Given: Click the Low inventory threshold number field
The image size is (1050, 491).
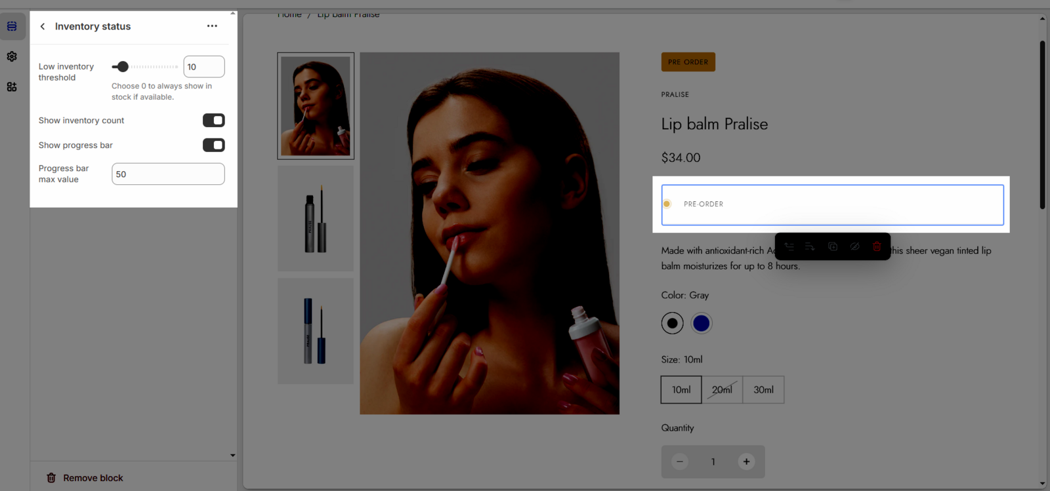Looking at the screenshot, I should click(x=204, y=67).
